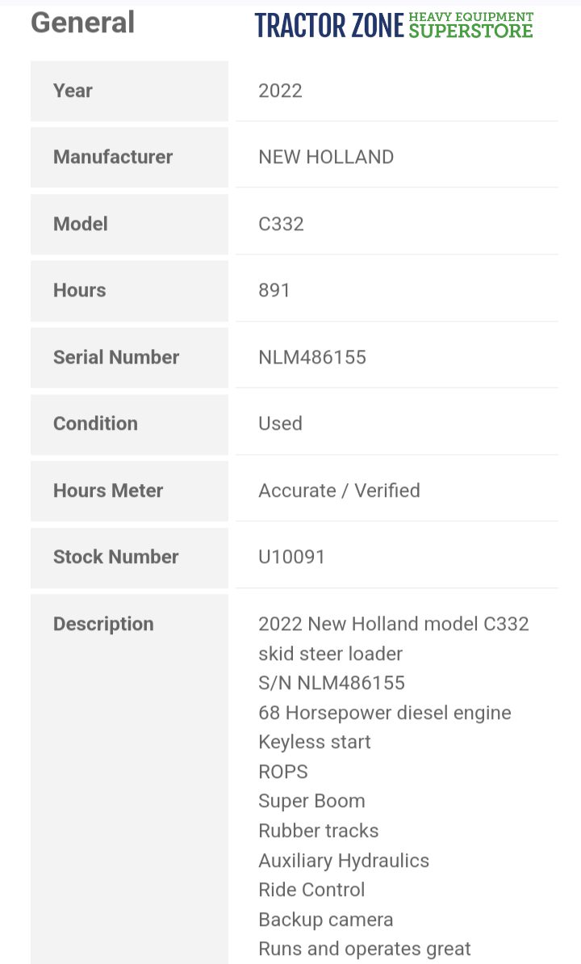Viewport: 581px width, 964px height.
Task: Click the General section heading
Action: pos(82,22)
